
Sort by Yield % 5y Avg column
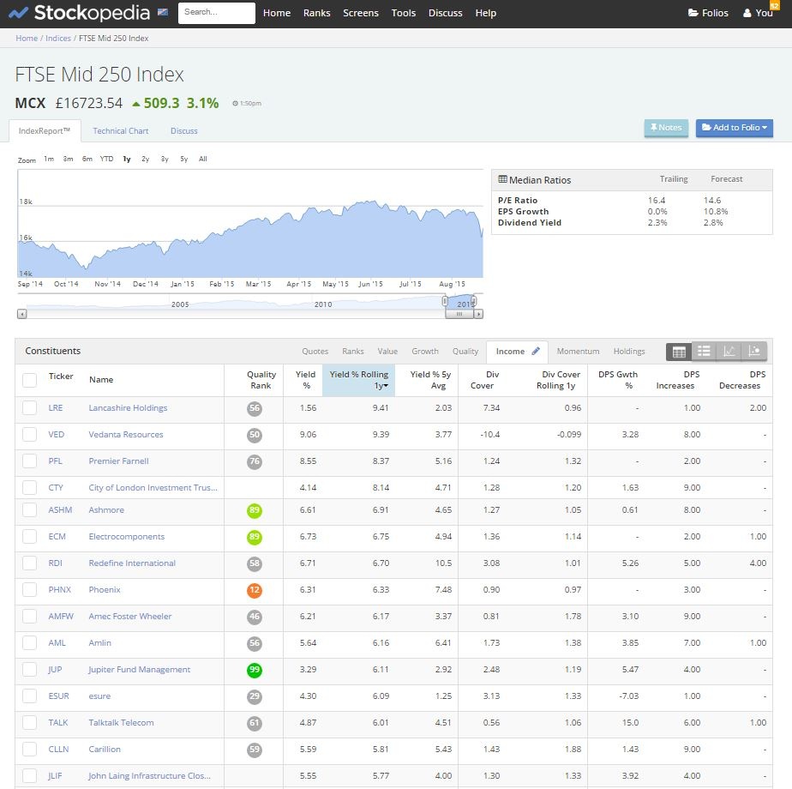click(430, 380)
